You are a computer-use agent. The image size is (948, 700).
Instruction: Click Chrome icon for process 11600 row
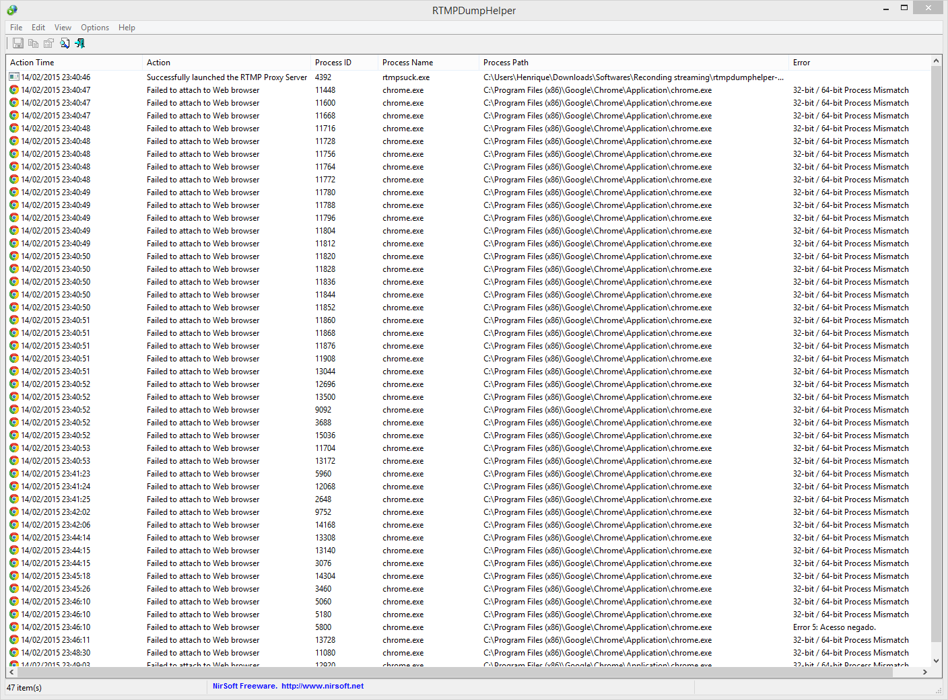point(14,103)
